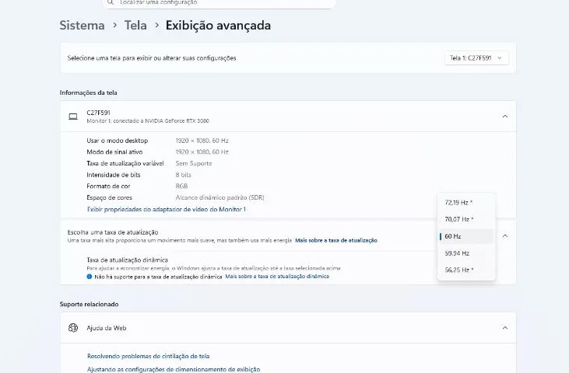The image size is (569, 373).
Task: Select 60 Hz refresh rate option
Action: click(x=466, y=236)
